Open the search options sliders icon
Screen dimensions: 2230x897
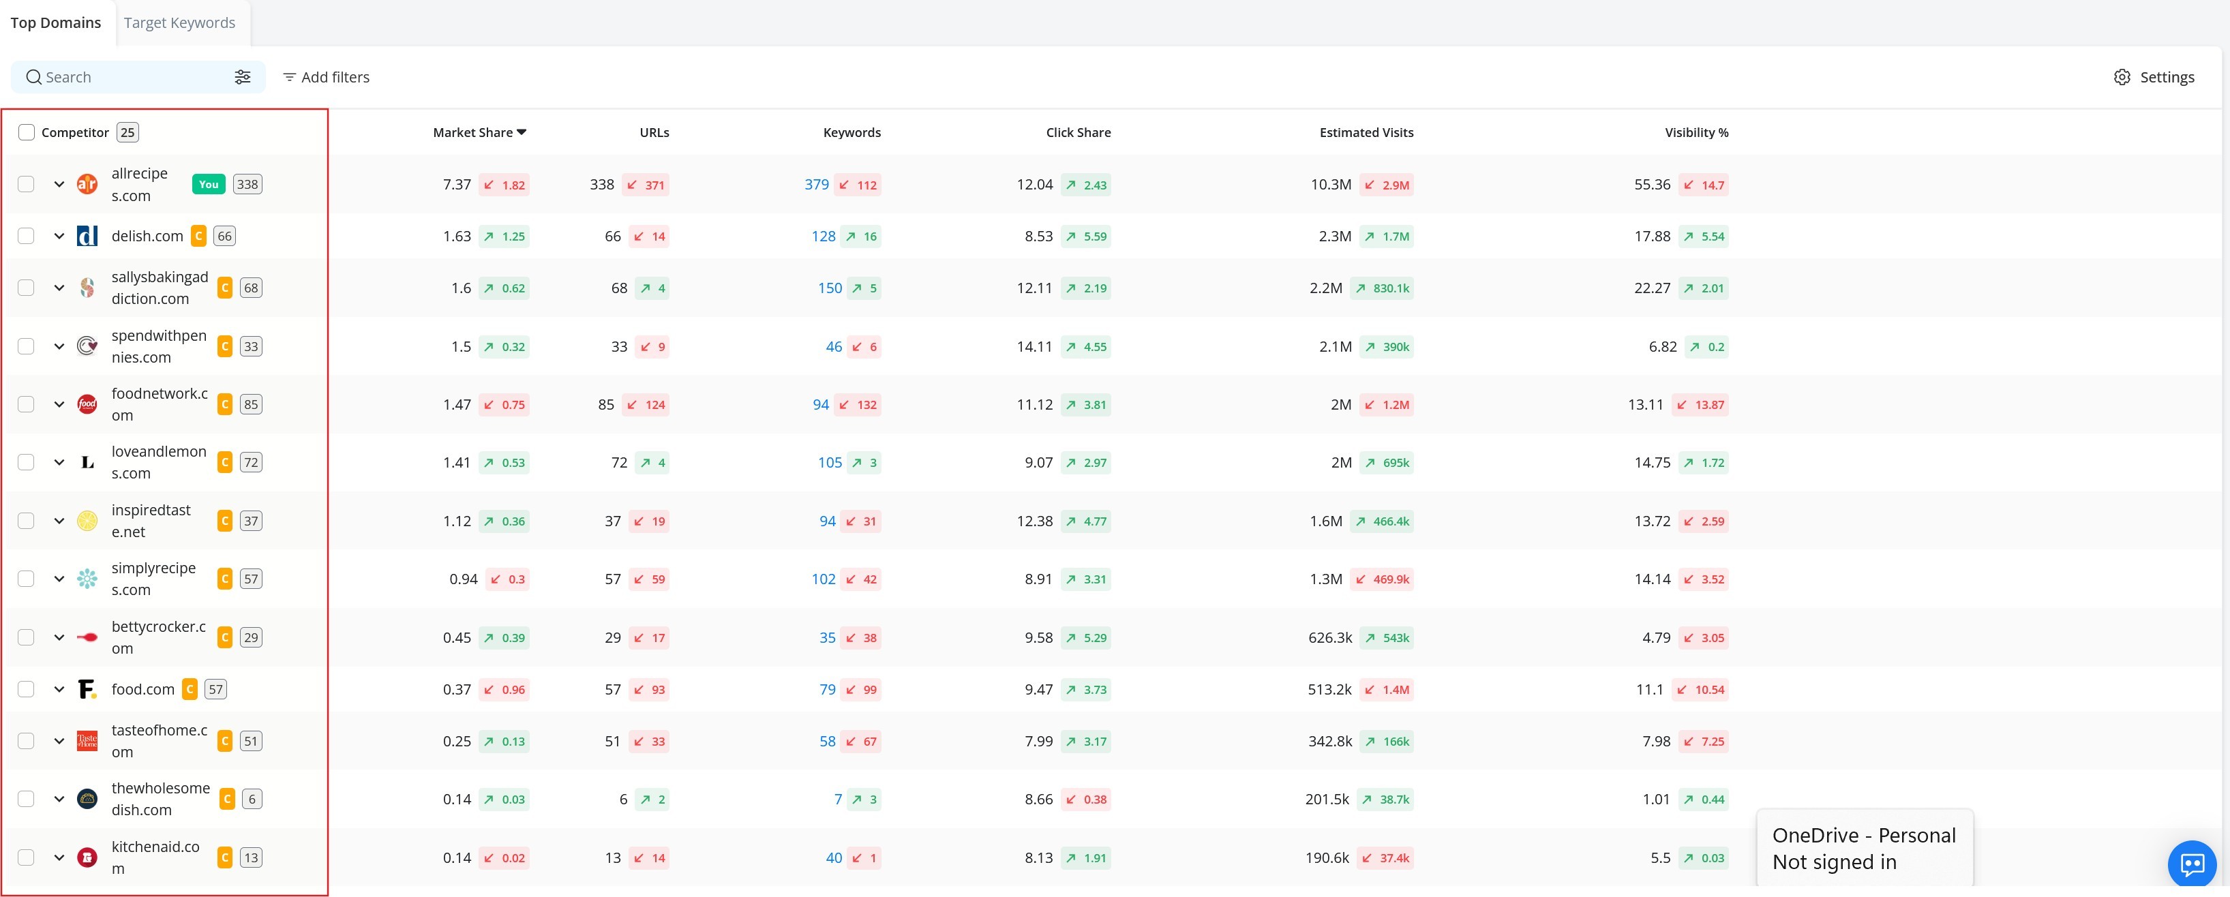click(243, 77)
